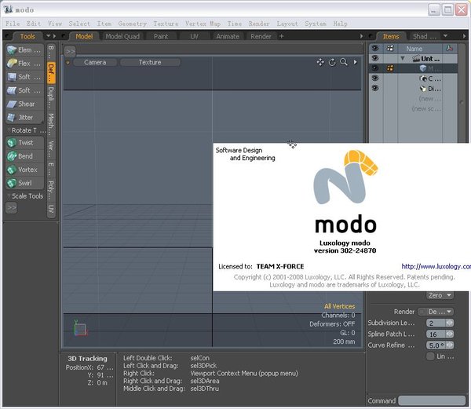Click the Command input field
Viewport: 471px width, 409px height.
point(432,400)
